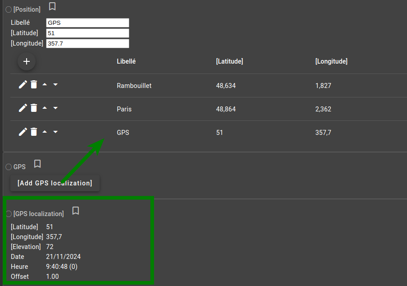Image resolution: width=407 pixels, height=286 pixels.
Task: Move the Rambouillet row up
Action: pyautogui.click(x=45, y=84)
